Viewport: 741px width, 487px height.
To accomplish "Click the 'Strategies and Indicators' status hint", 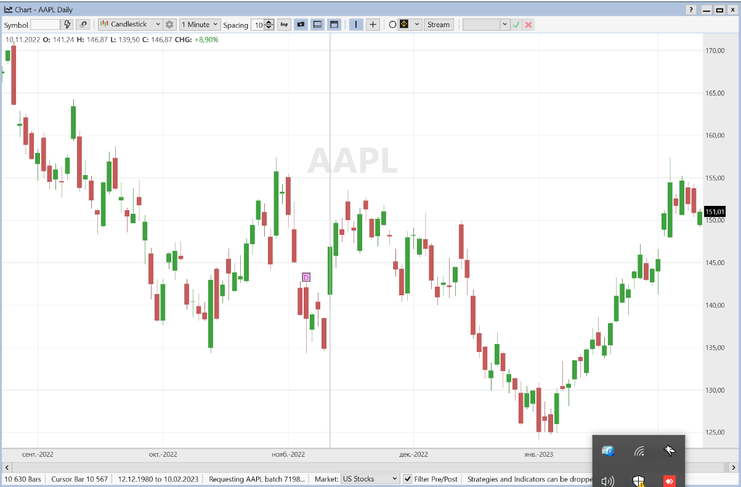I will coord(529,479).
